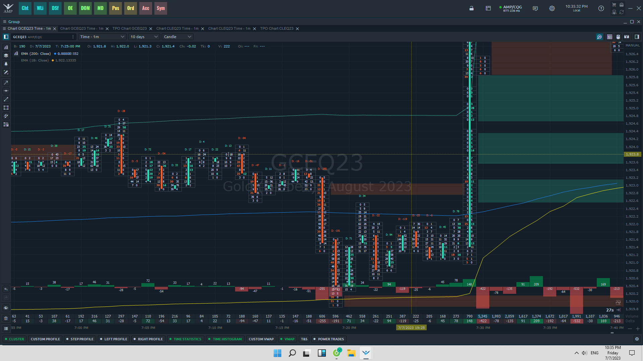Toggle keyboard trading icon in chart toolbar

[x=610, y=37]
